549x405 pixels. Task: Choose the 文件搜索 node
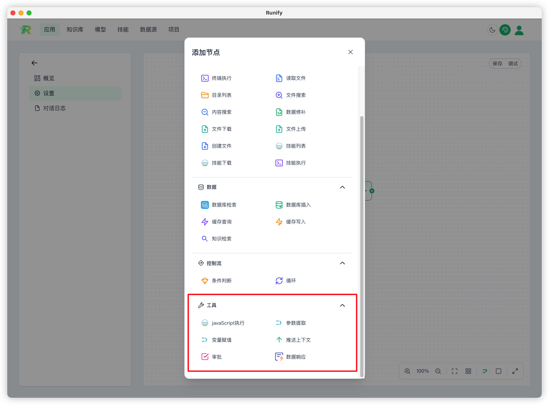click(290, 95)
